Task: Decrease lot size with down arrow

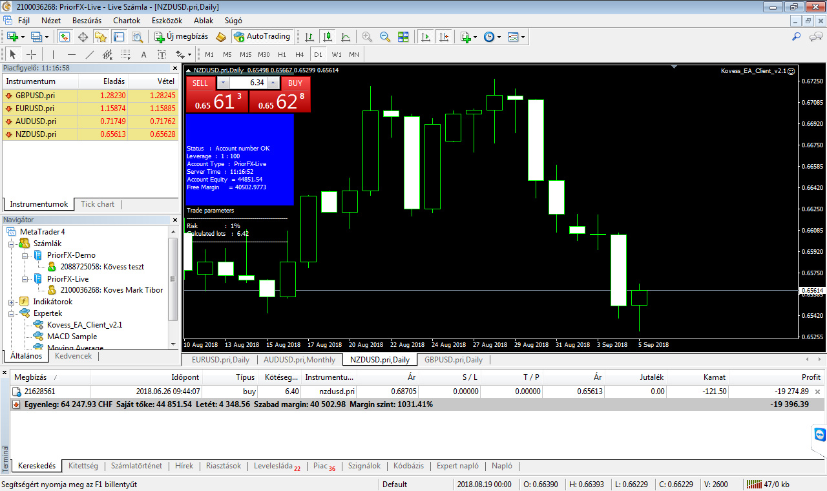Action: [x=223, y=83]
